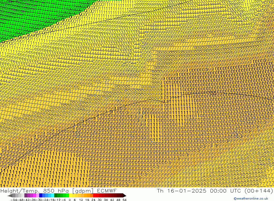Screen dimensions: 274x201
Task: Open the weatheronline.co.uk copyright link
Action: click(x=251, y=199)
